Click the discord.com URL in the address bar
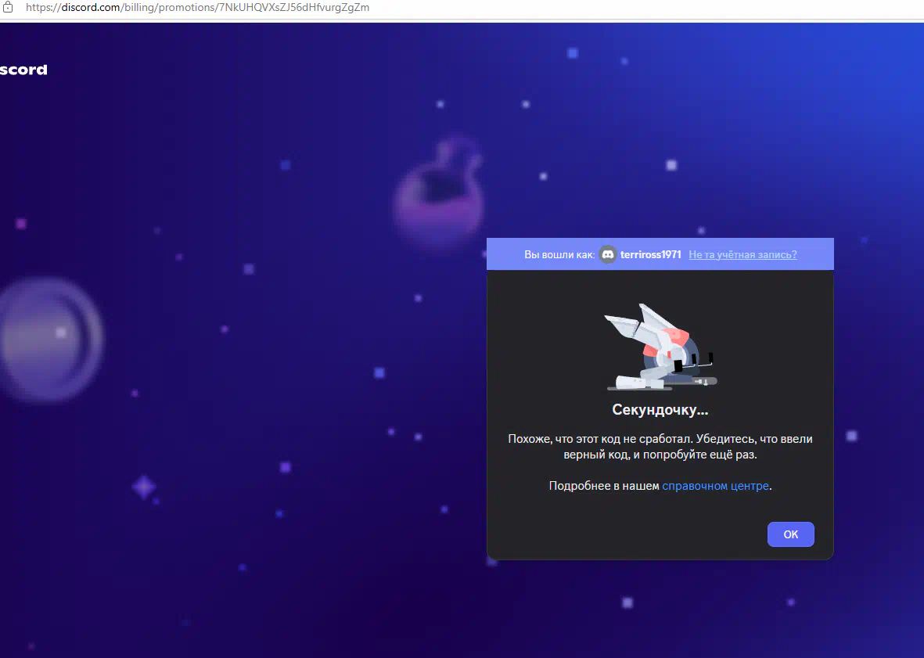 197,8
